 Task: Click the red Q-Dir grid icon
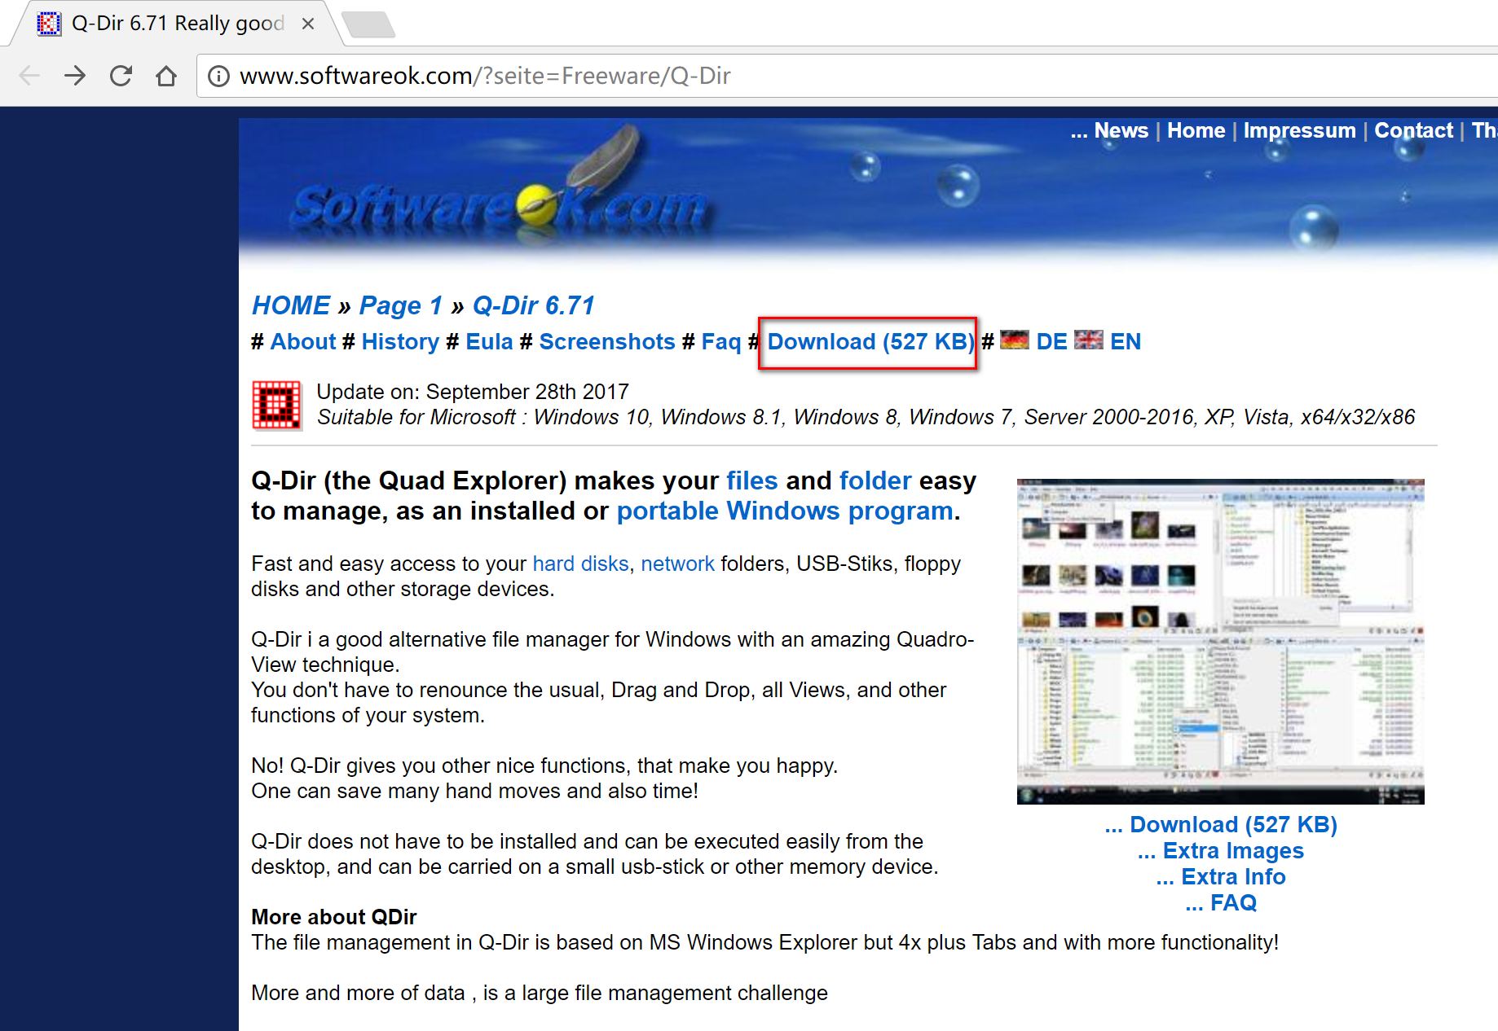pos(276,405)
